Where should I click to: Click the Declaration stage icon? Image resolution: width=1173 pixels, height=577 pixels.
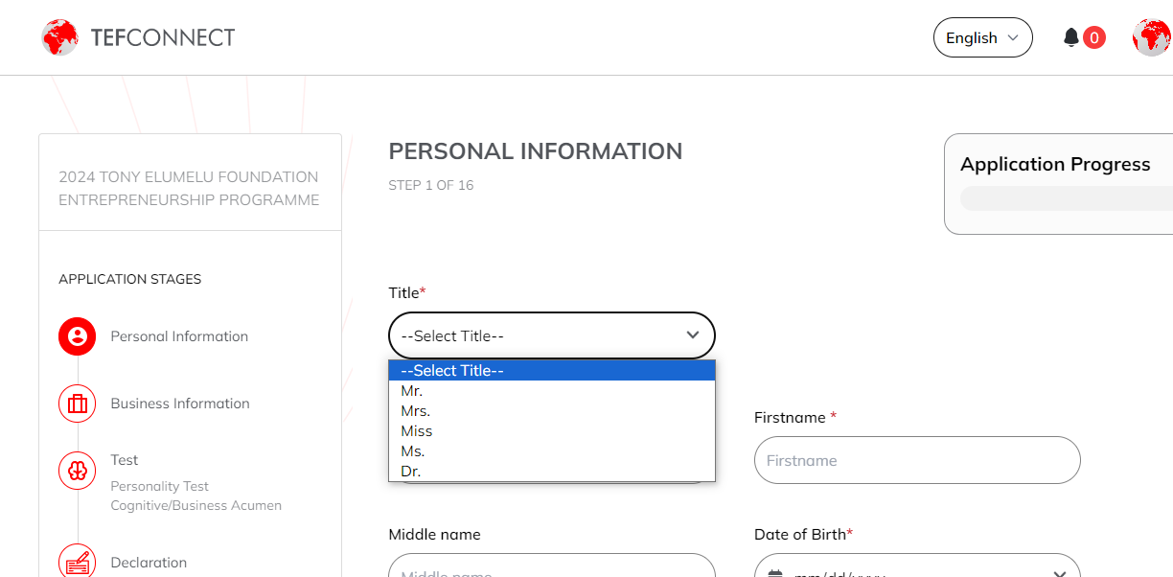point(78,563)
